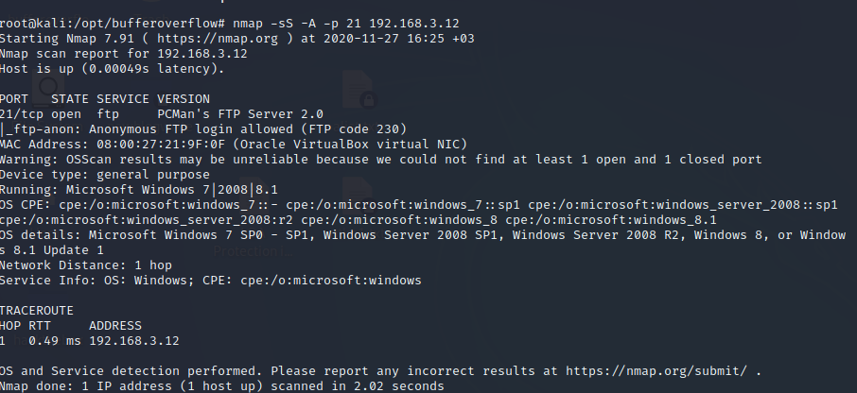The image size is (857, 393).
Task: Click the PCMan's FTP Server 2.0 text
Action: click(240, 114)
